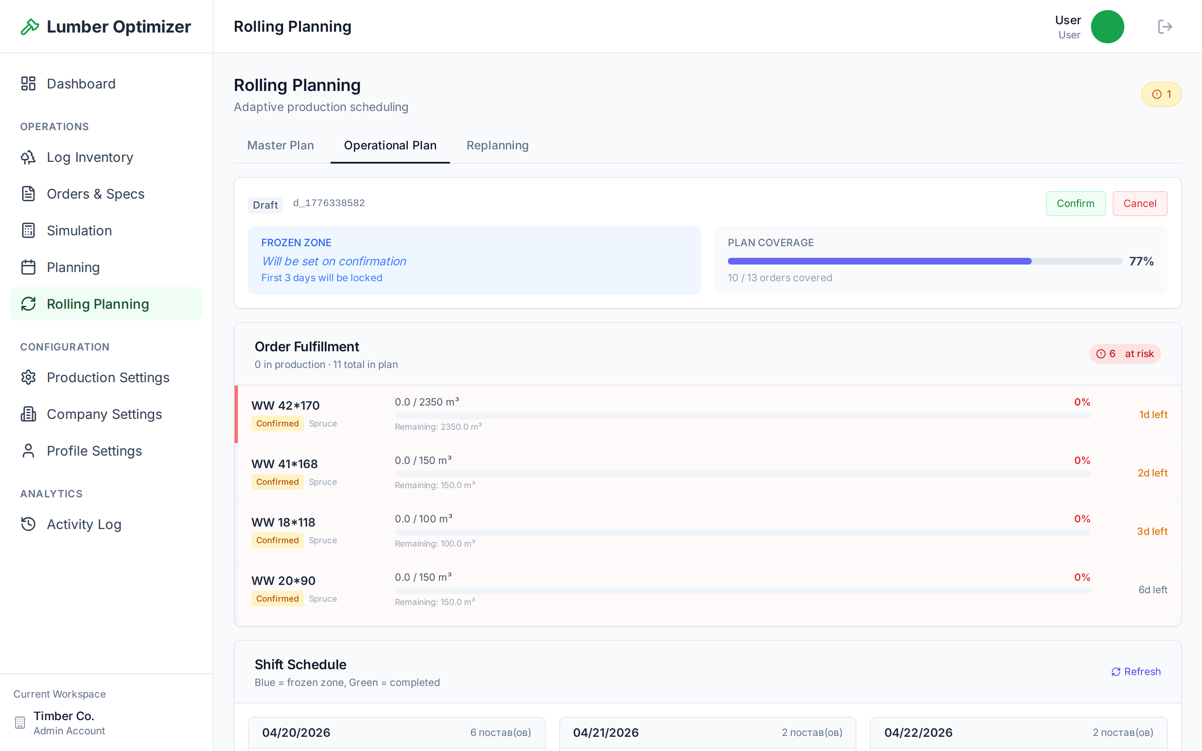Click the Draft status label
Viewport: 1202px width, 751px height.
(x=265, y=204)
